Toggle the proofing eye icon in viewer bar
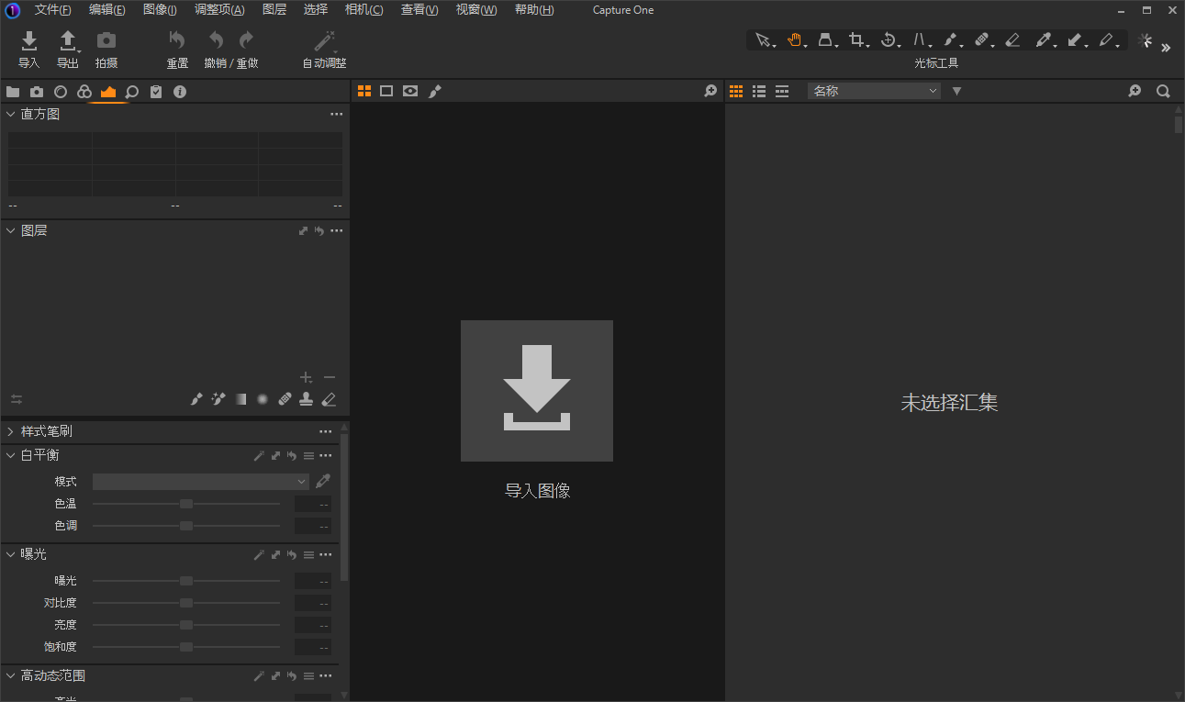1185x702 pixels. point(410,91)
